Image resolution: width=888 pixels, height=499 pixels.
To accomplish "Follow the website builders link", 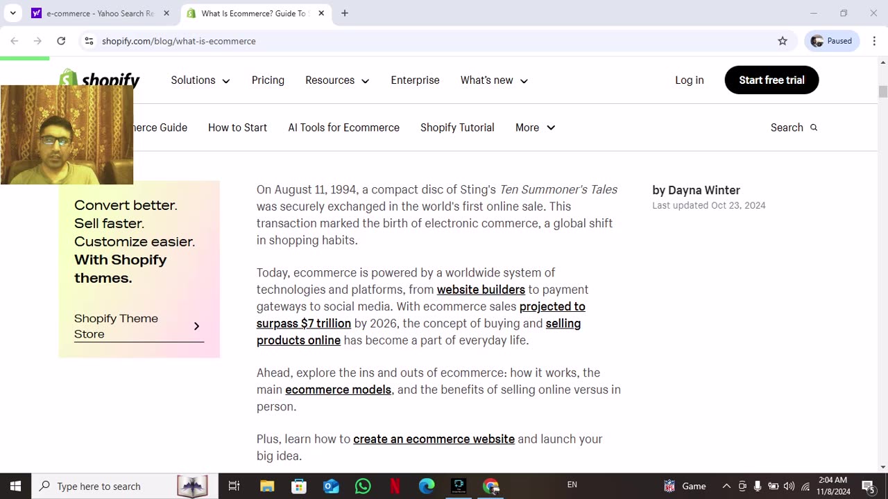I will tap(481, 290).
